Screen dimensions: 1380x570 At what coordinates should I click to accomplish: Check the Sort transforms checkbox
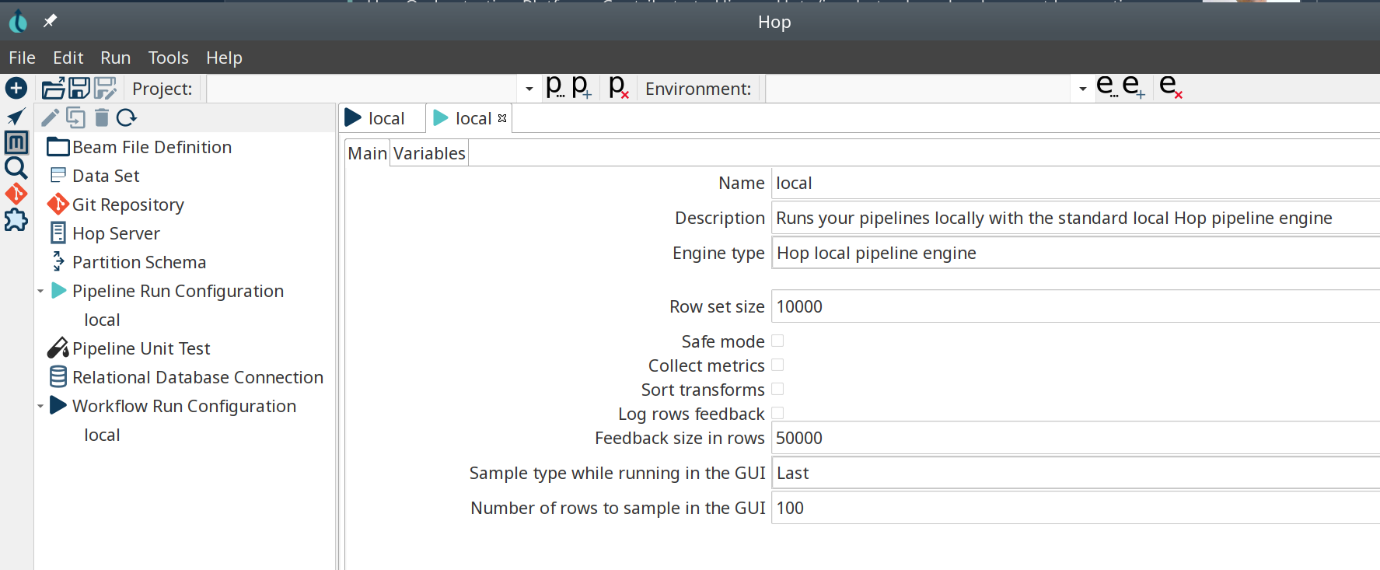point(777,389)
